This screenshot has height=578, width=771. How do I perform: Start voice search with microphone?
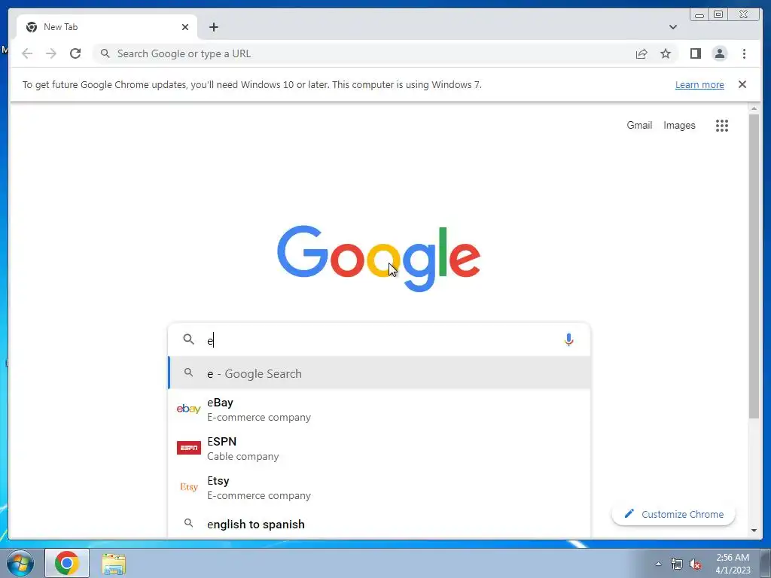pos(568,339)
